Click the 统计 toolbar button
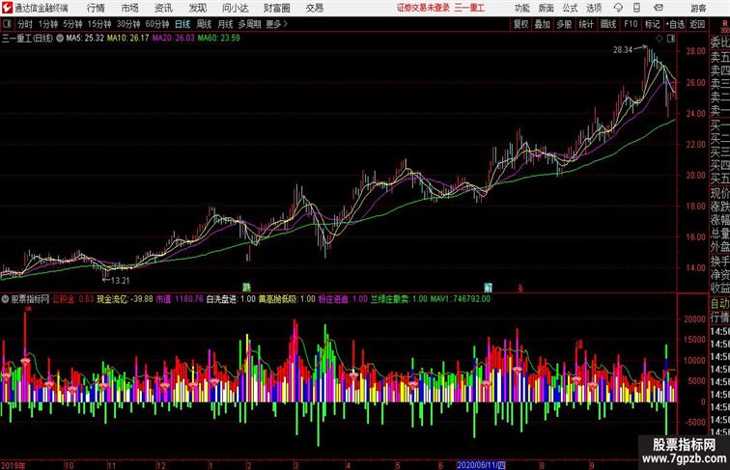This screenshot has height=470, width=730. [586, 24]
